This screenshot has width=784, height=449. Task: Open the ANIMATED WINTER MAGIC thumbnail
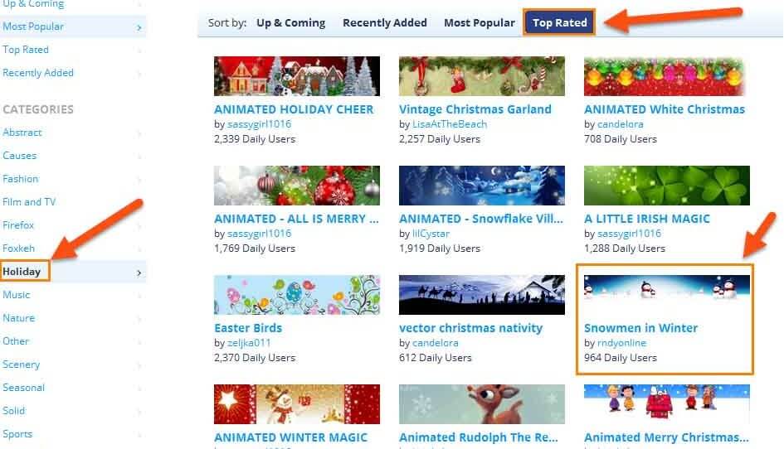(x=296, y=404)
